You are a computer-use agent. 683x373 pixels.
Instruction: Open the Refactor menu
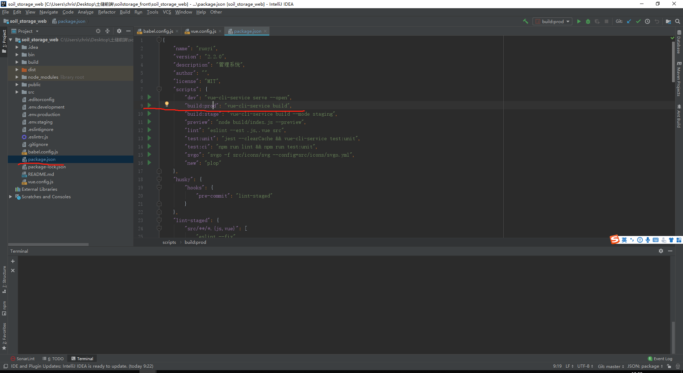[107, 12]
